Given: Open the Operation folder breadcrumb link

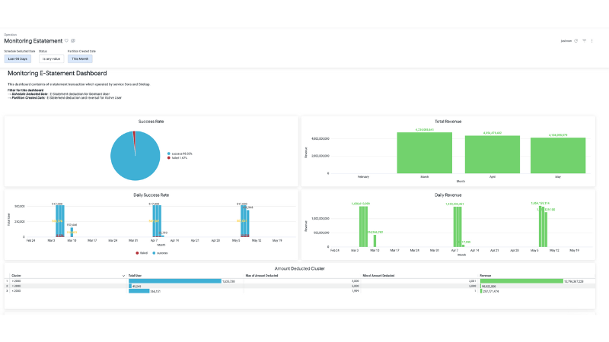Looking at the screenshot, I should [11, 34].
